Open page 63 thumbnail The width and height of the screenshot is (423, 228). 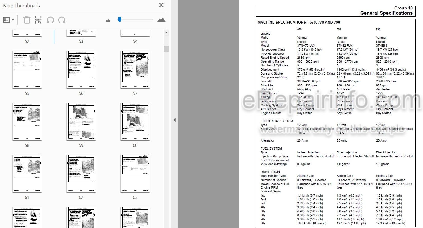coord(135,174)
